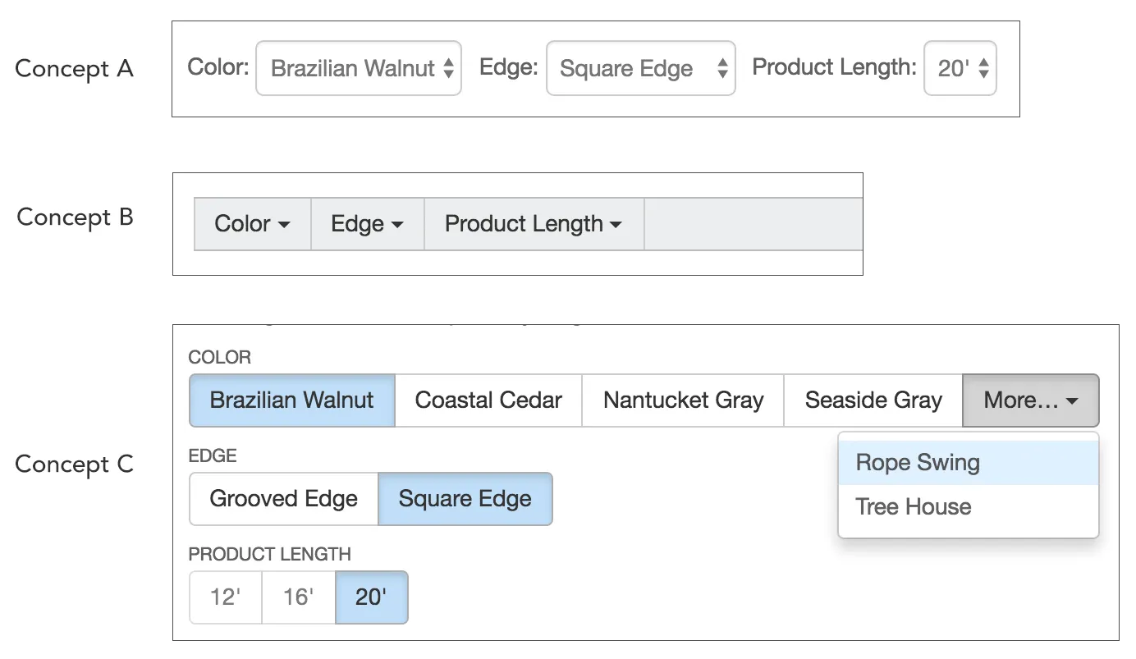This screenshot has width=1136, height=659.
Task: Expand the Product Length menu in Concept B
Action: [x=534, y=224]
